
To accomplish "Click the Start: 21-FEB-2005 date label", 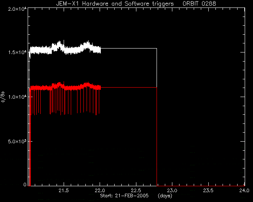I will coord(124,196).
